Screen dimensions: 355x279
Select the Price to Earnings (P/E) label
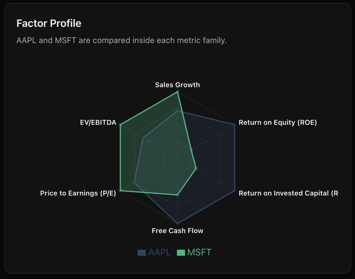tap(78, 193)
